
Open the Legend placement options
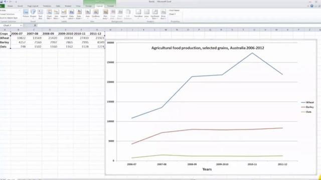[x=64, y=14]
